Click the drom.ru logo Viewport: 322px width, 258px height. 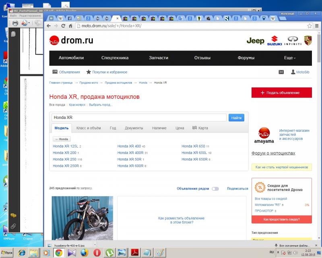(x=71, y=40)
